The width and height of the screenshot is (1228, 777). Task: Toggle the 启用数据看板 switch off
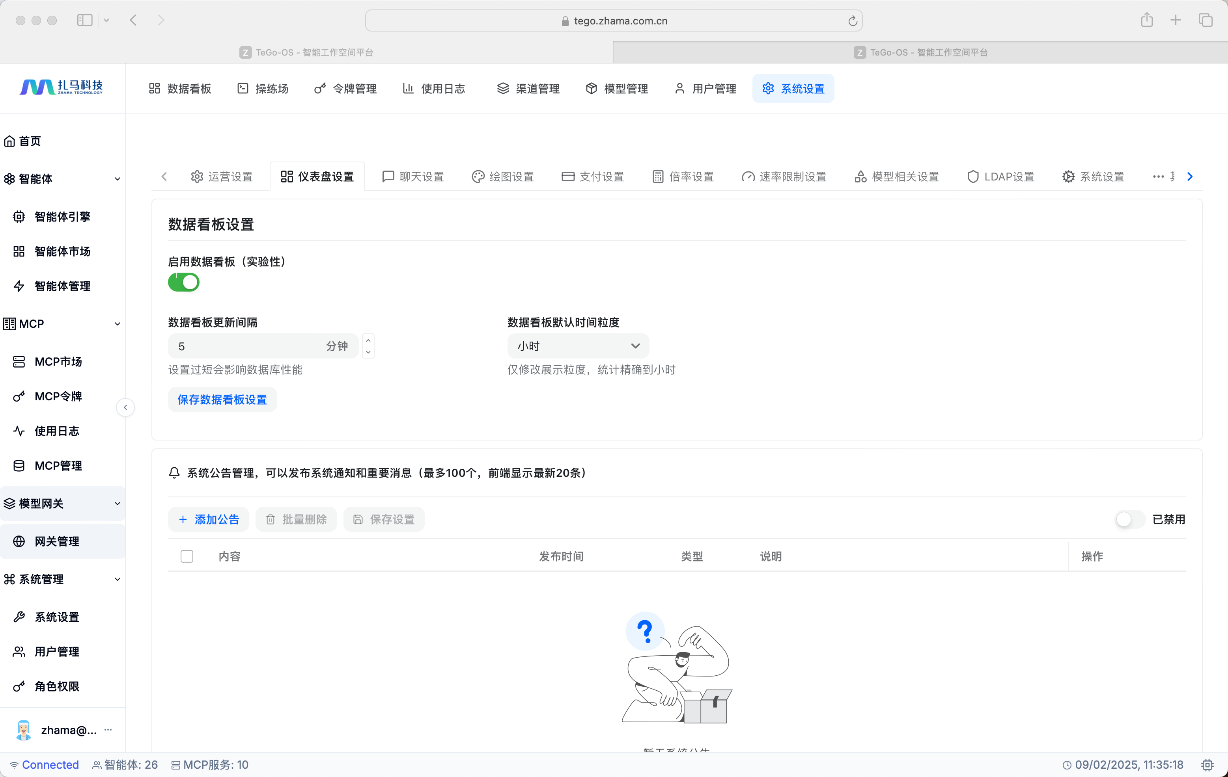[184, 282]
